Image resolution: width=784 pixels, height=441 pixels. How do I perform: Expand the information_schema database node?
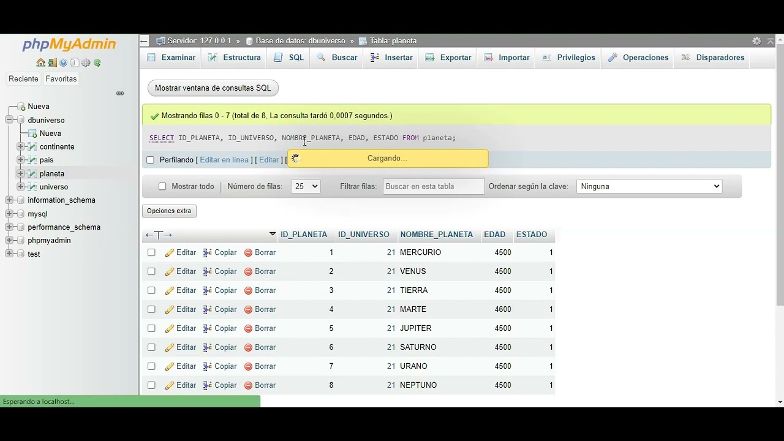click(9, 200)
